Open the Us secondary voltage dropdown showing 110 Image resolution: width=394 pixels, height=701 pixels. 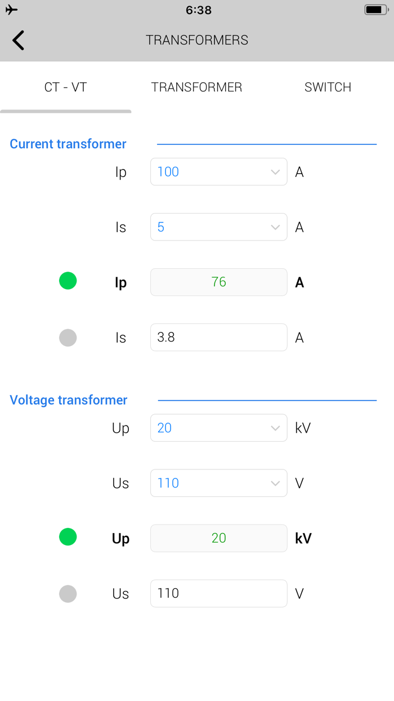pos(218,483)
